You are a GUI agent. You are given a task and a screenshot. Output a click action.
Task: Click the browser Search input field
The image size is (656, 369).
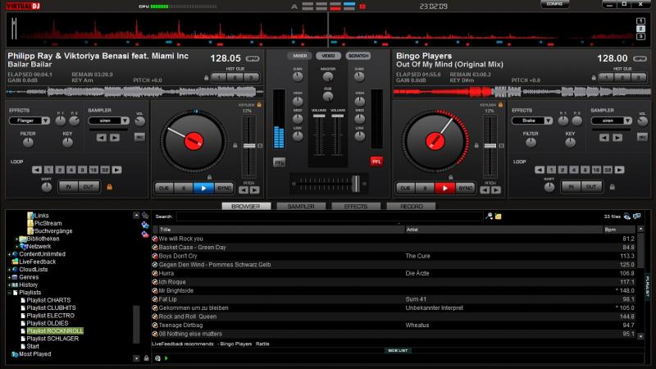coord(328,216)
